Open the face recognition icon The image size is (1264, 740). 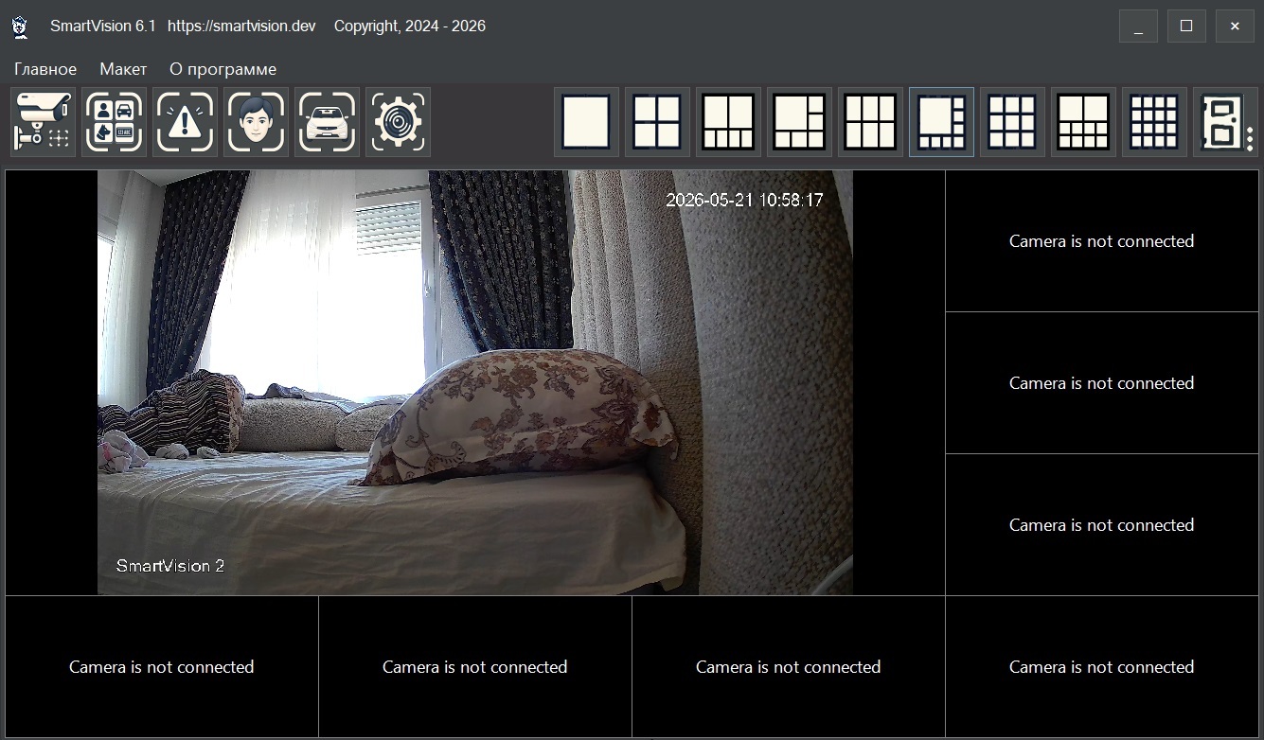(x=256, y=122)
